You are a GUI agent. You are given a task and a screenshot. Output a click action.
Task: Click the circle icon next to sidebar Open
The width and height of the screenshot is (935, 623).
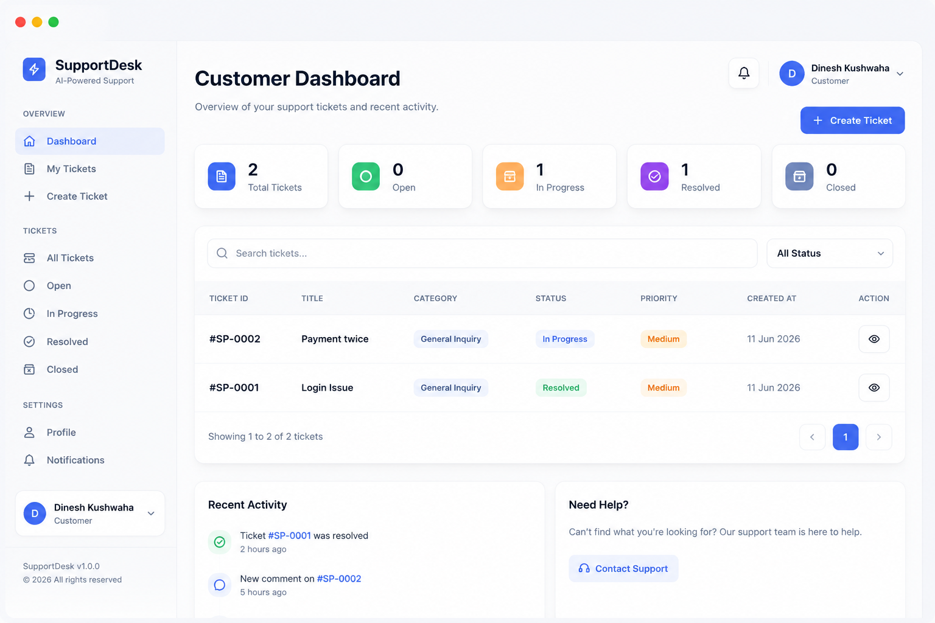coord(29,286)
